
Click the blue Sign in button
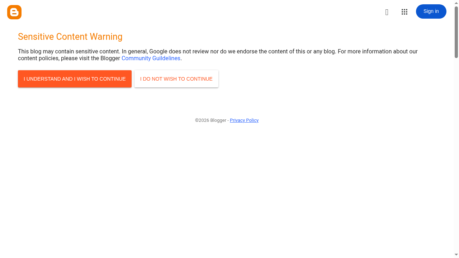431,11
